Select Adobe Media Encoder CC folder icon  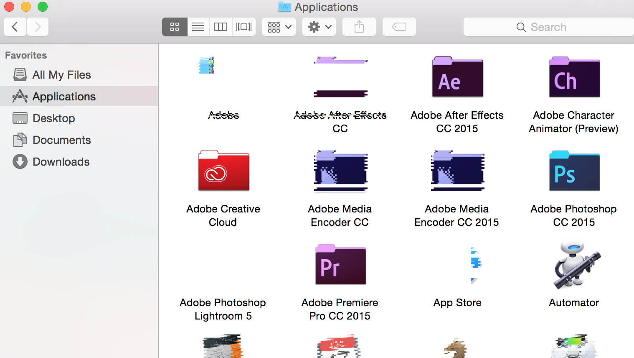[340, 171]
